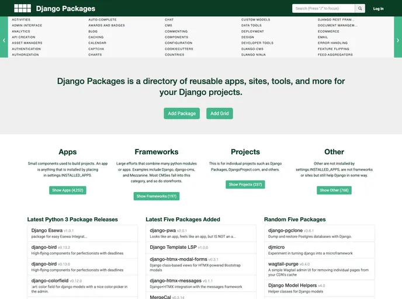Open the DEPLOYMENT category
The width and height of the screenshot is (402, 299).
coord(252,32)
